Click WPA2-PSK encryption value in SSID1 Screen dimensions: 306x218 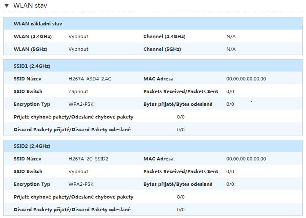click(x=81, y=104)
